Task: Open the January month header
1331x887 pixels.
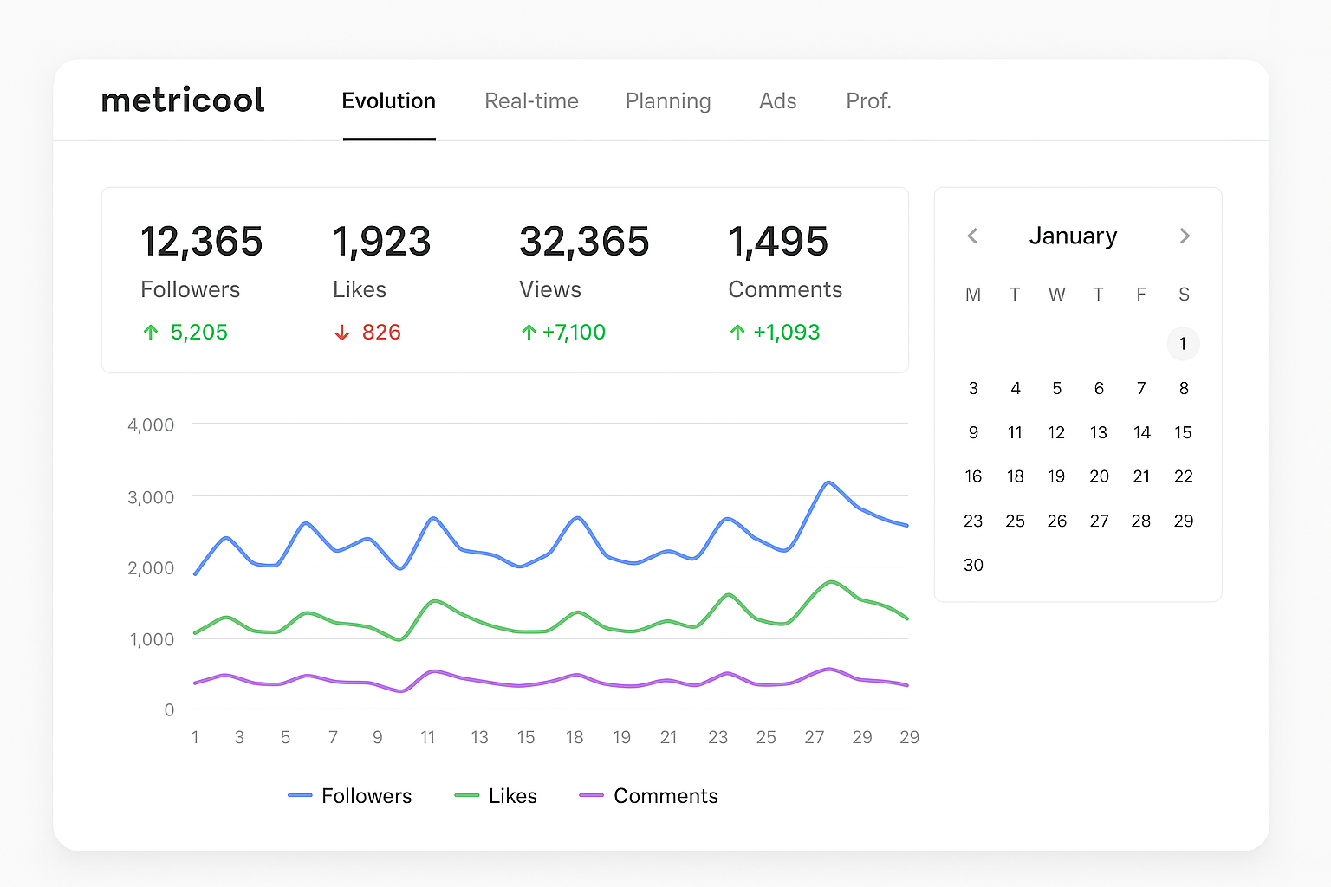Action: pos(1073,236)
